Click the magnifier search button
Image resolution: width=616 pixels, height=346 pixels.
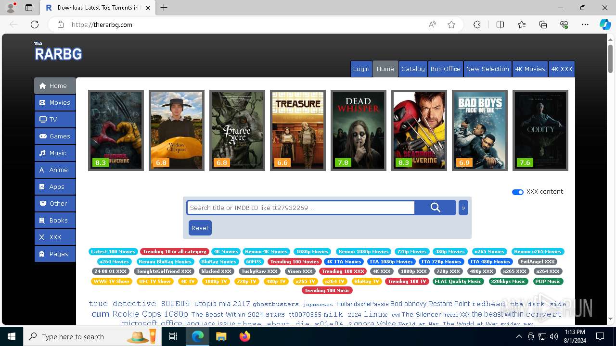(436, 208)
